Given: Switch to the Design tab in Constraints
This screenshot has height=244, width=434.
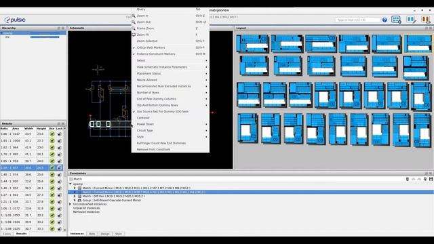Looking at the screenshot, I should 105,234.
